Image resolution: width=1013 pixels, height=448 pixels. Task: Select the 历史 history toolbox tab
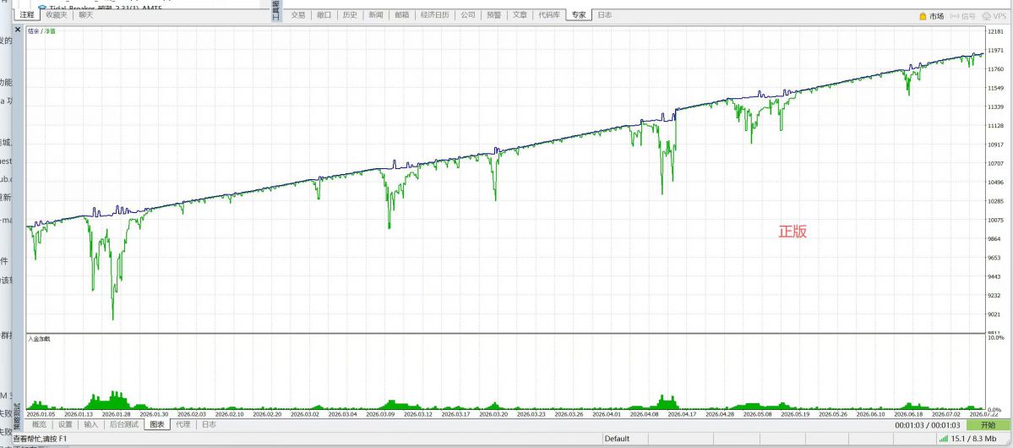point(350,15)
